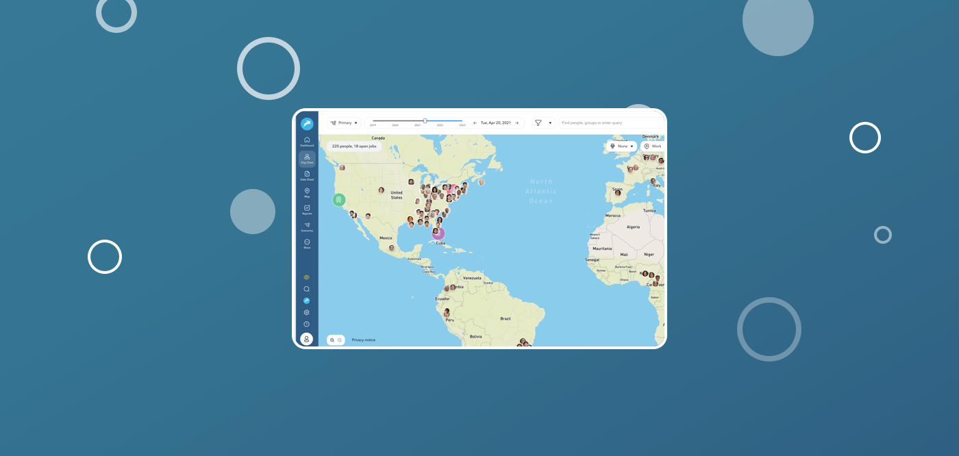Switch to the Org Chart view

(306, 157)
